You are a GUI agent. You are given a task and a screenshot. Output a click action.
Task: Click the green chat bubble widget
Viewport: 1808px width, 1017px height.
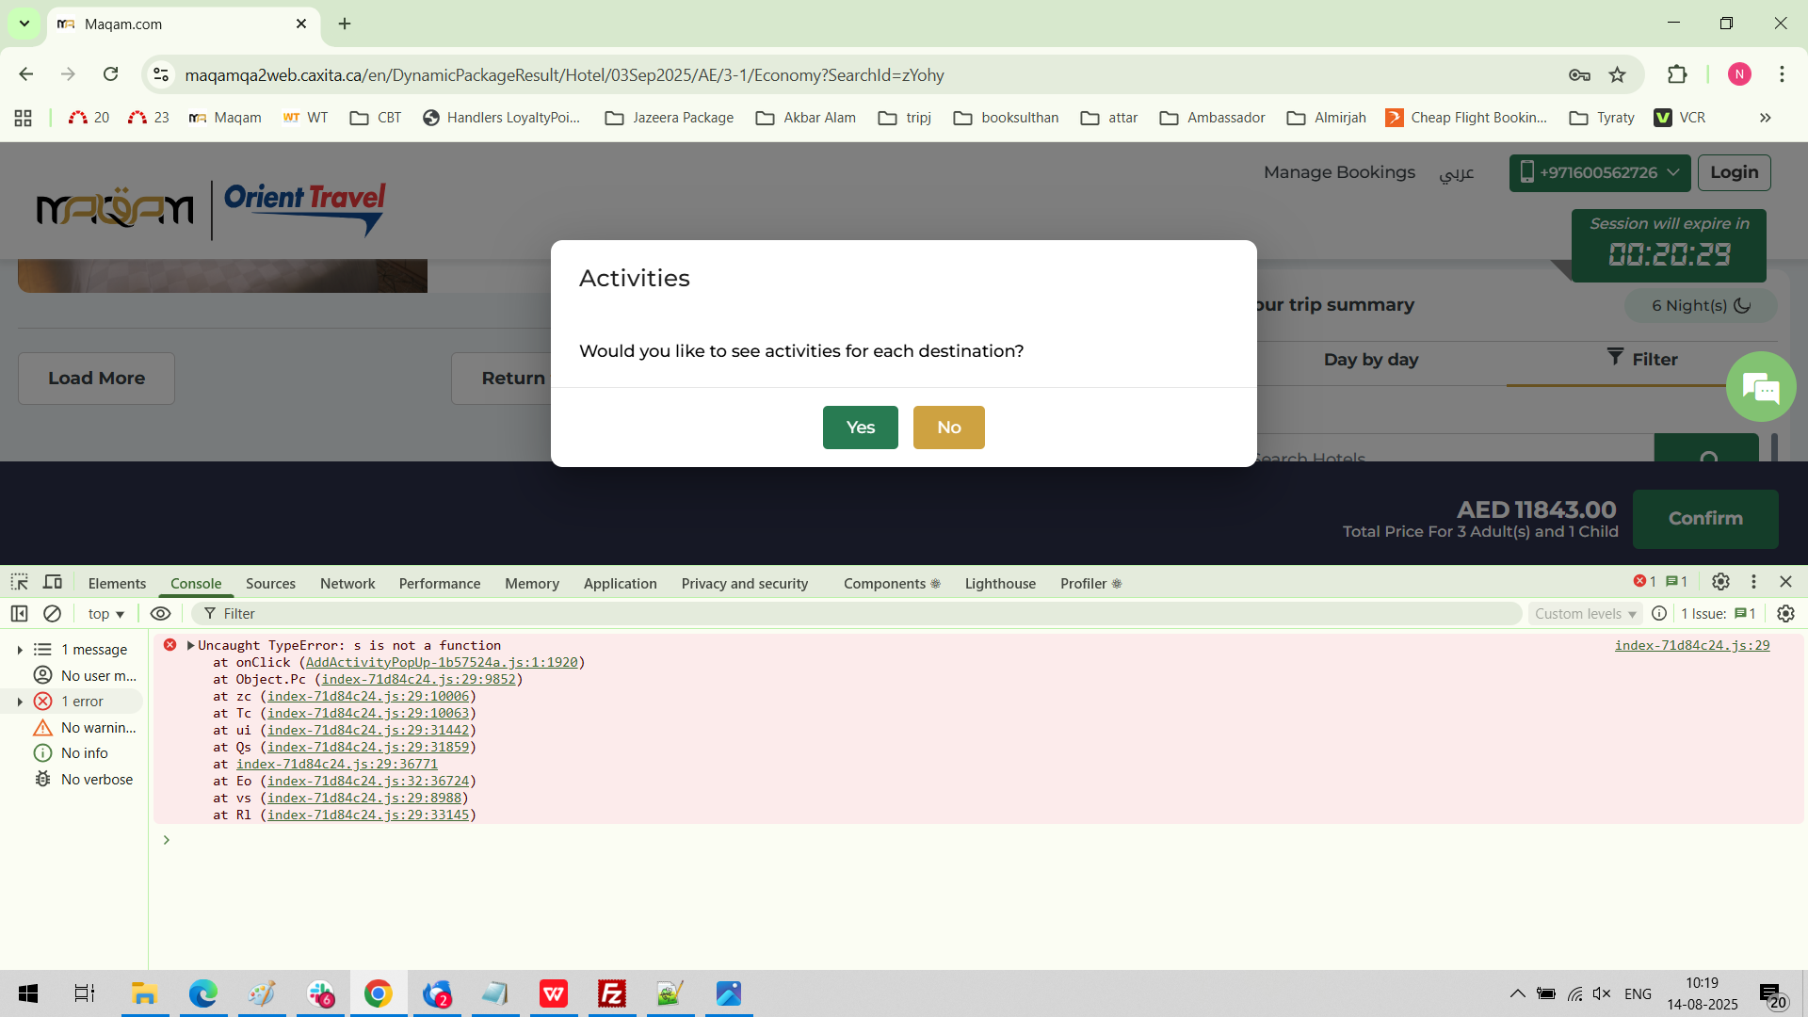[1760, 387]
